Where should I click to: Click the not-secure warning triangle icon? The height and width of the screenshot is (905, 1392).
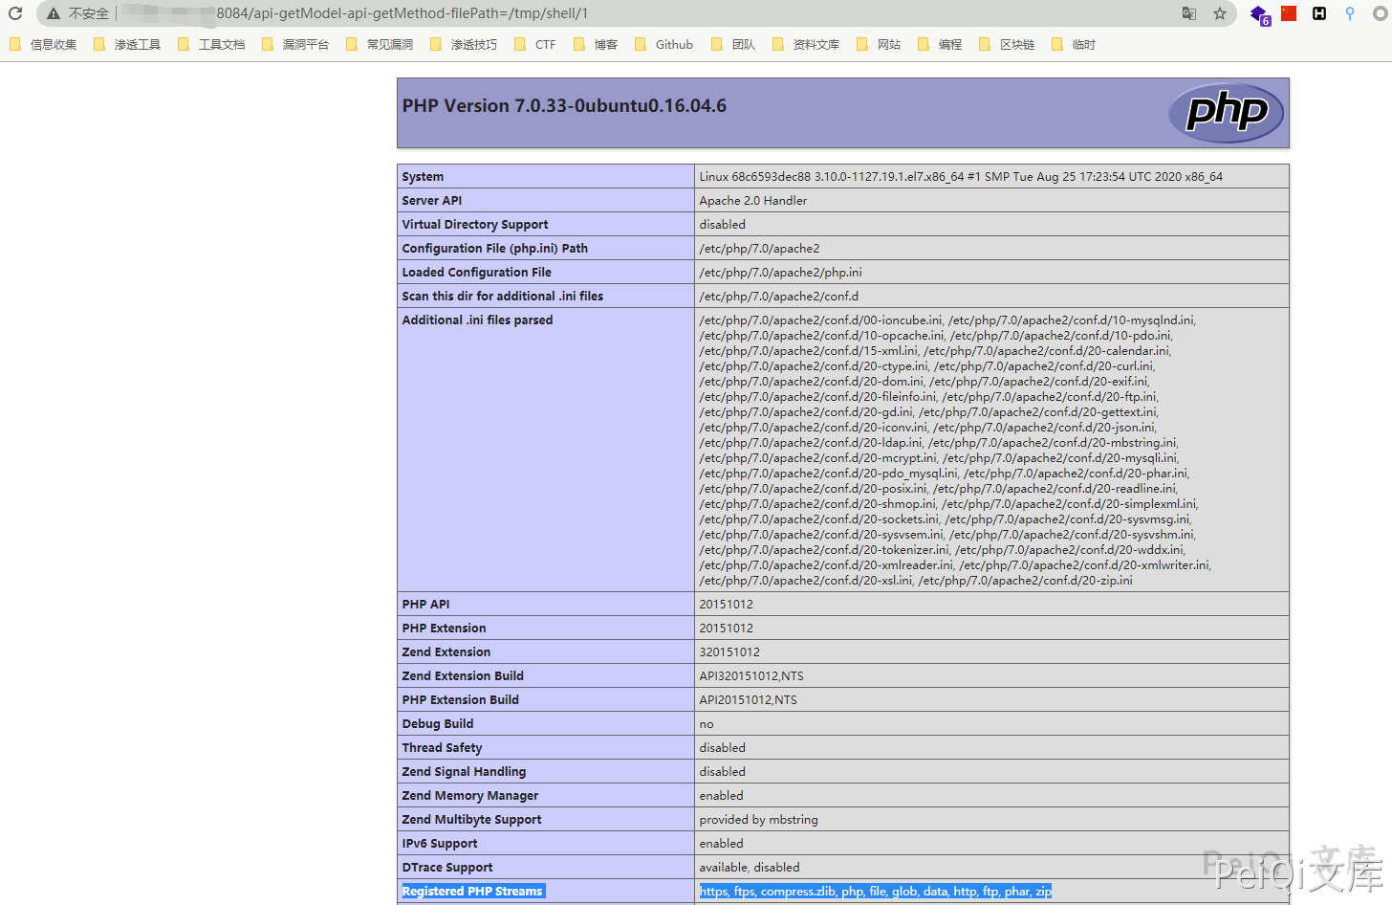click(x=54, y=13)
